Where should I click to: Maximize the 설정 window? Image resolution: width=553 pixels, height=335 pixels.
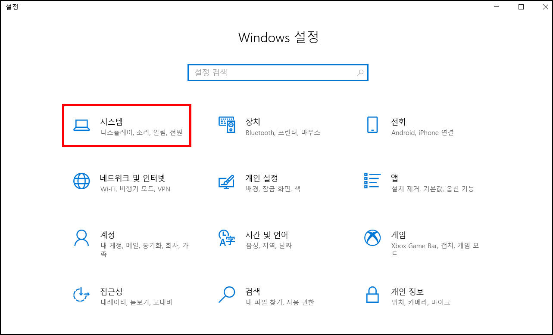[522, 7]
